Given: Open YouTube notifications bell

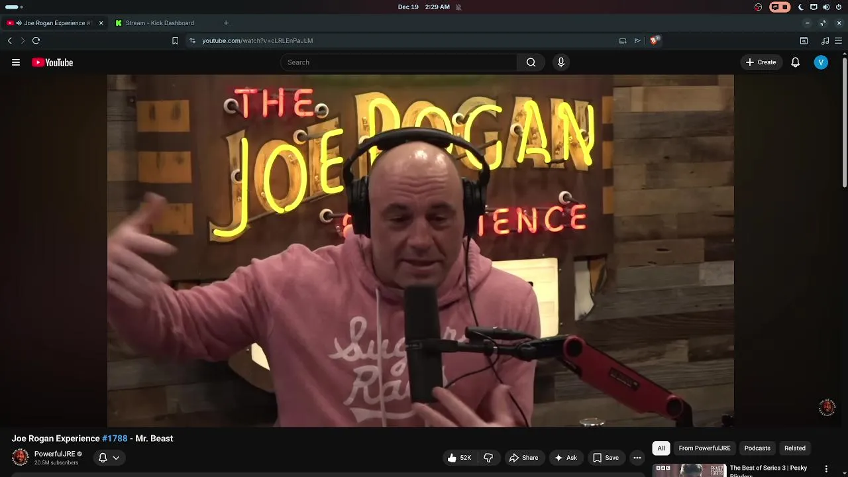Looking at the screenshot, I should (x=796, y=62).
